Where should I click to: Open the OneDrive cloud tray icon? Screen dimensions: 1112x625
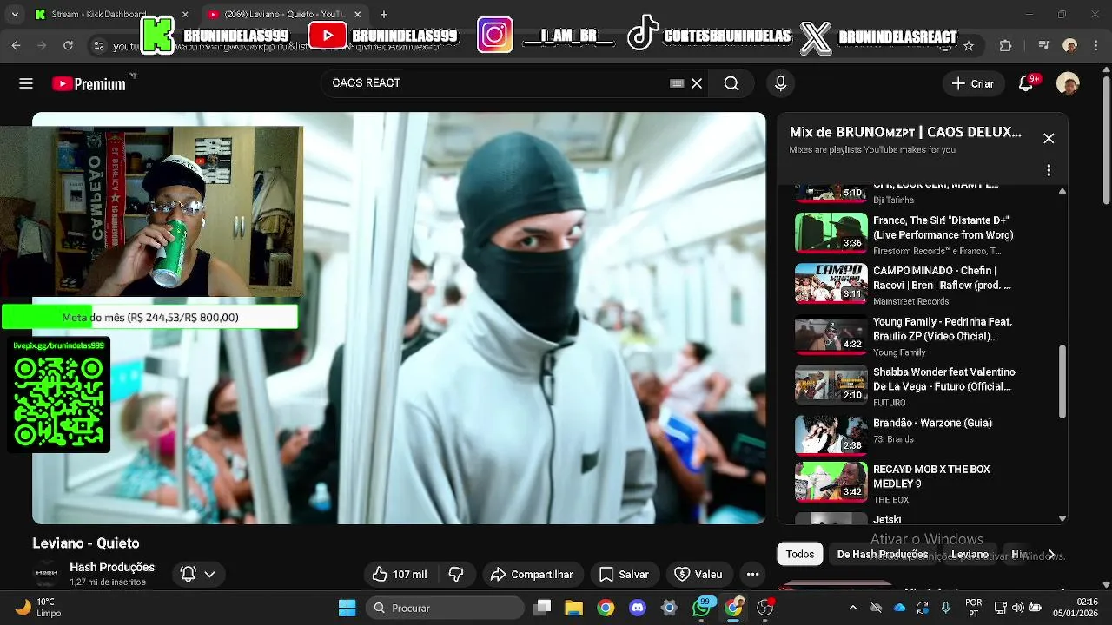tap(899, 608)
